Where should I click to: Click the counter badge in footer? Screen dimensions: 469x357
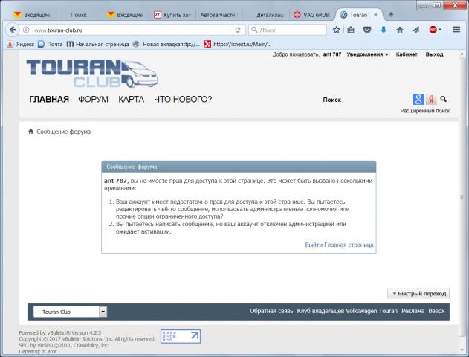pyautogui.click(x=181, y=336)
